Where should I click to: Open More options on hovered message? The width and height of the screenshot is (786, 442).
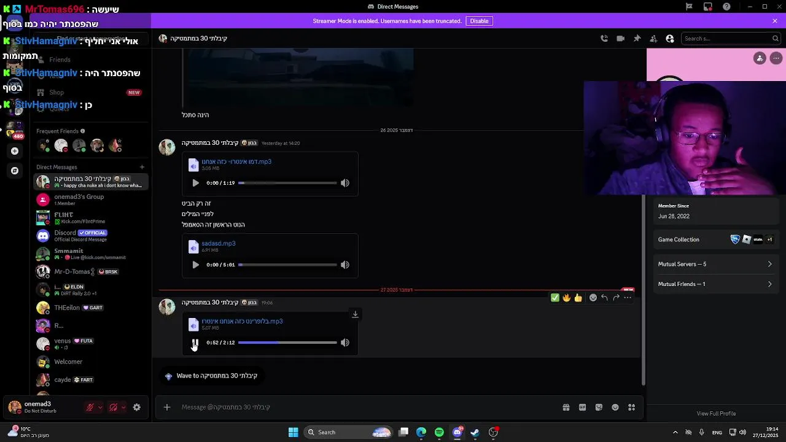point(628,298)
